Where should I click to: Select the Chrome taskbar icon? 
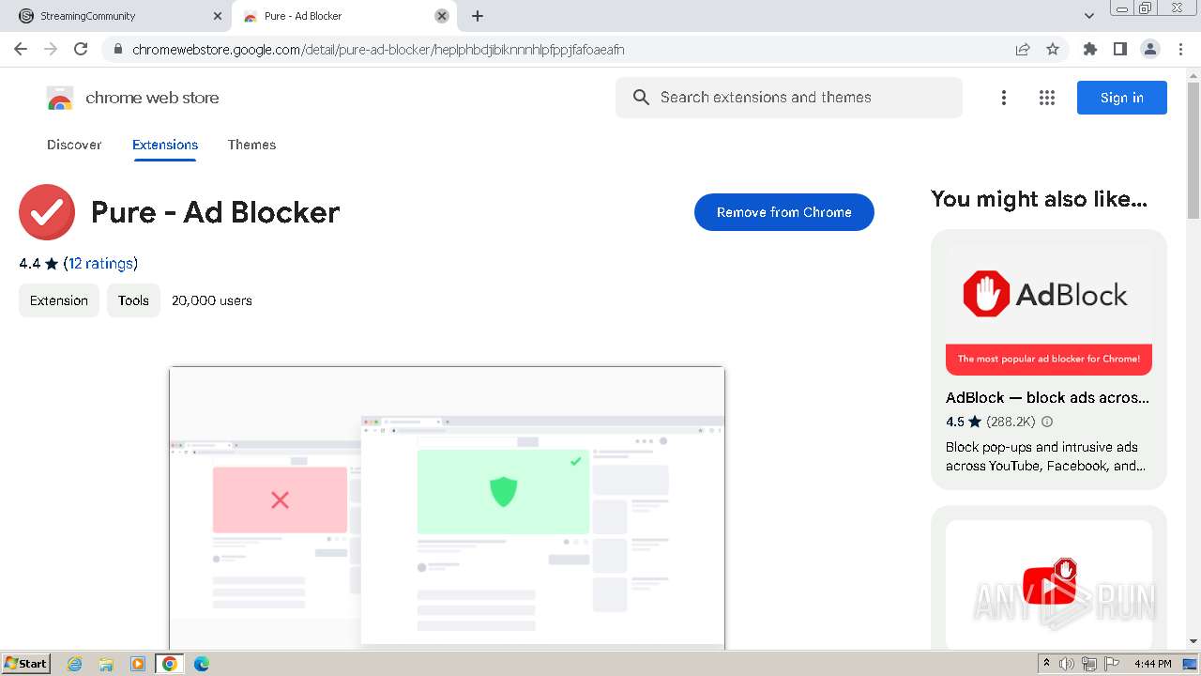pyautogui.click(x=170, y=664)
